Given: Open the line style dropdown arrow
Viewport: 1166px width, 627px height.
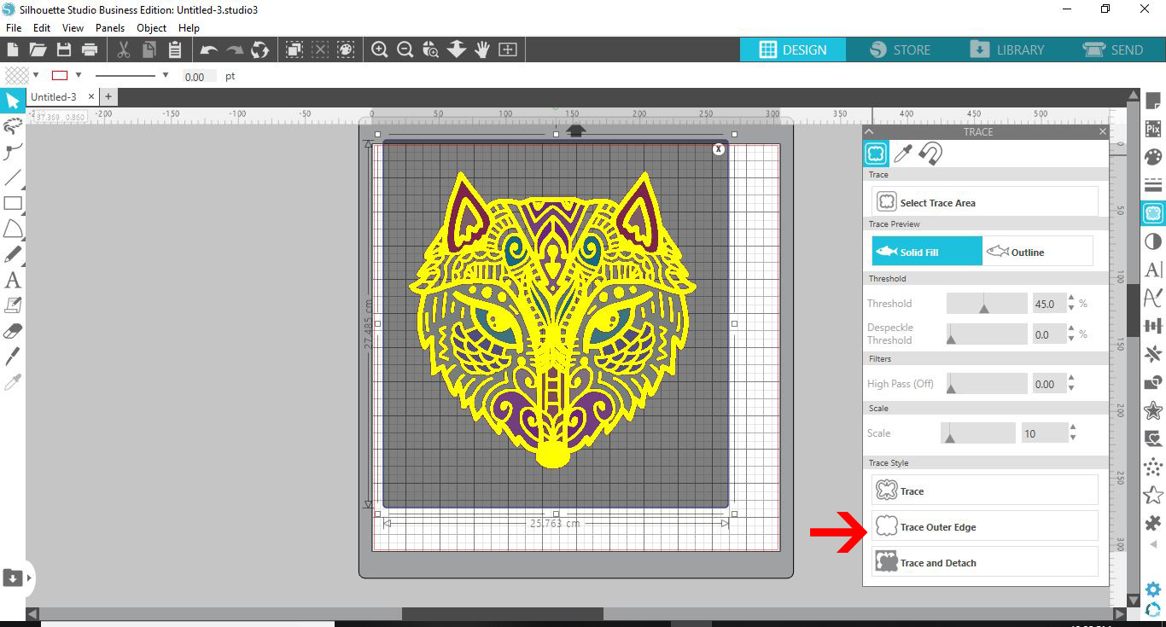Looking at the screenshot, I should (165, 75).
